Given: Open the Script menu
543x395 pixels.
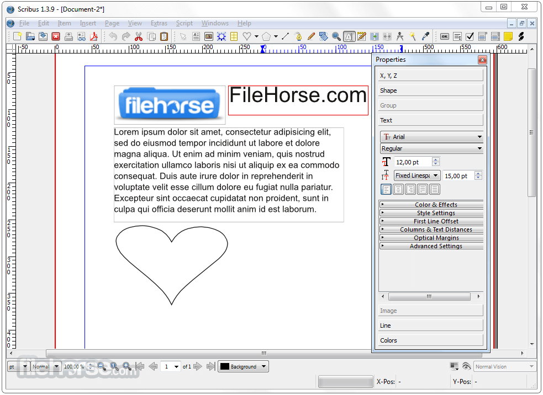Looking at the screenshot, I should (x=184, y=23).
